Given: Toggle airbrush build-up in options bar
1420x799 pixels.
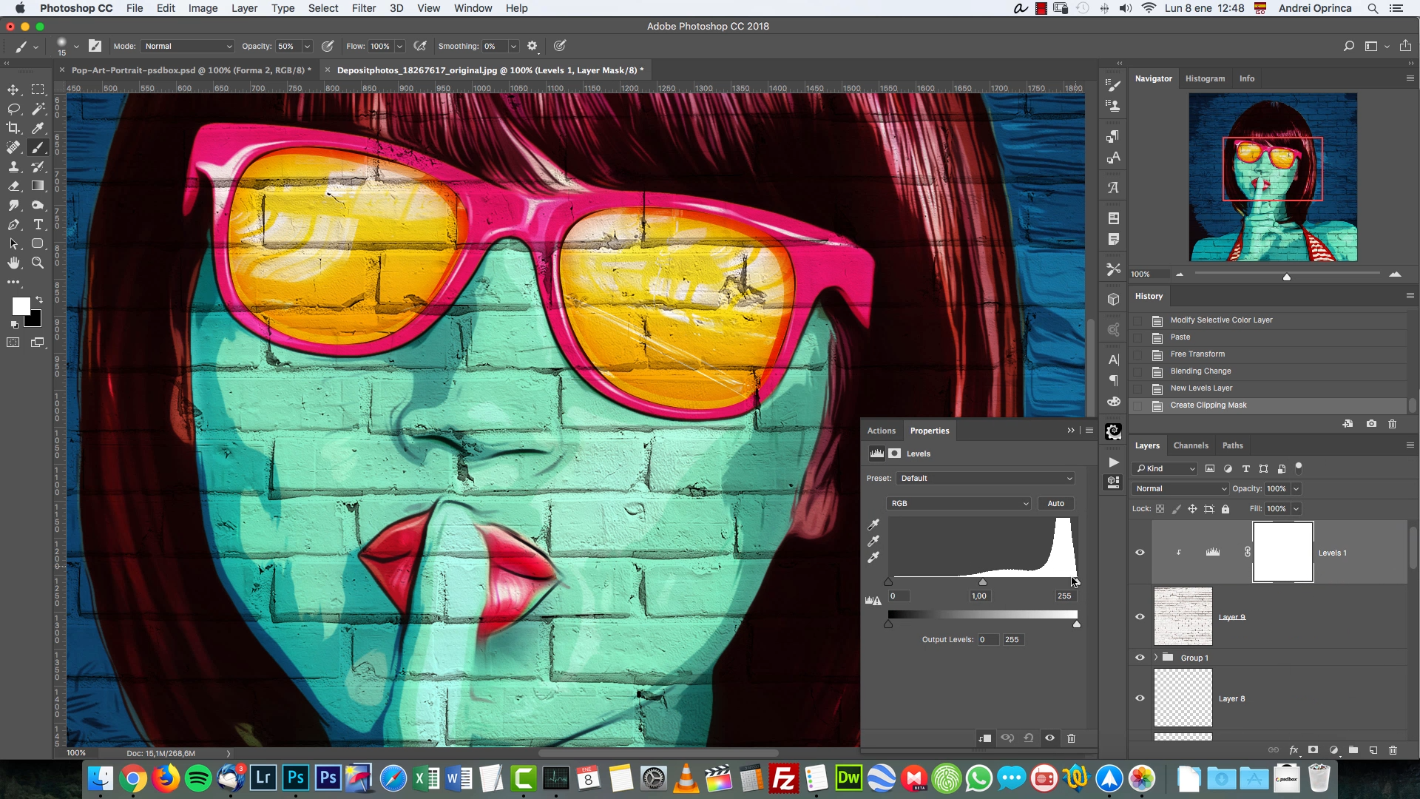Looking at the screenshot, I should [x=420, y=46].
